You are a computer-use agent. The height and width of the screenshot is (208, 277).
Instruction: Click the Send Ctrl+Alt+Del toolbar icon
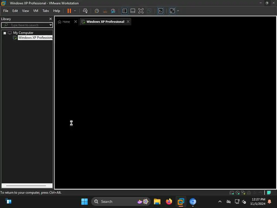point(85,11)
